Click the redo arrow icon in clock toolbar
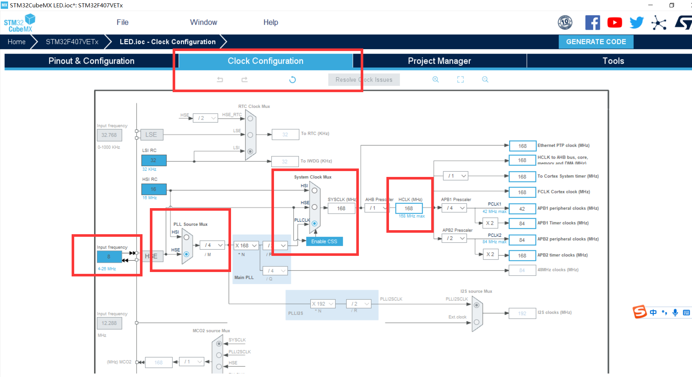The width and height of the screenshot is (692, 377). coord(245,80)
